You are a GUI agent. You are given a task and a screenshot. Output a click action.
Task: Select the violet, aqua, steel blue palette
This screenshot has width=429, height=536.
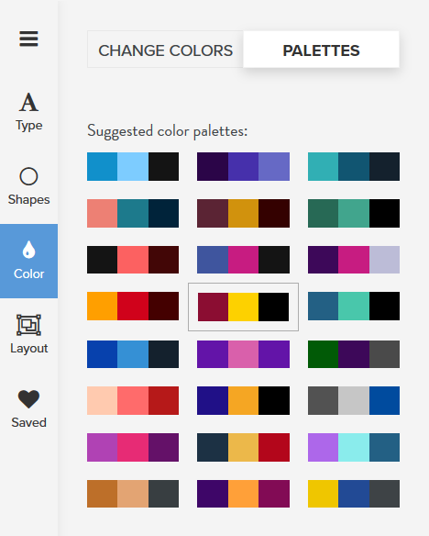coord(354,448)
